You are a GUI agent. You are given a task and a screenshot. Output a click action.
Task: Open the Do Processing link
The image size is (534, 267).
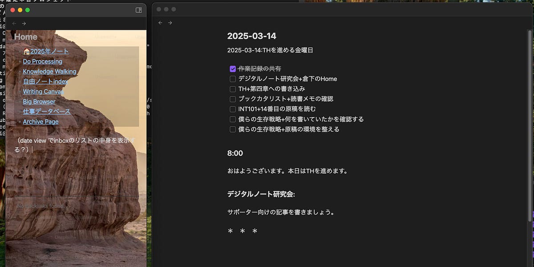[x=43, y=61]
